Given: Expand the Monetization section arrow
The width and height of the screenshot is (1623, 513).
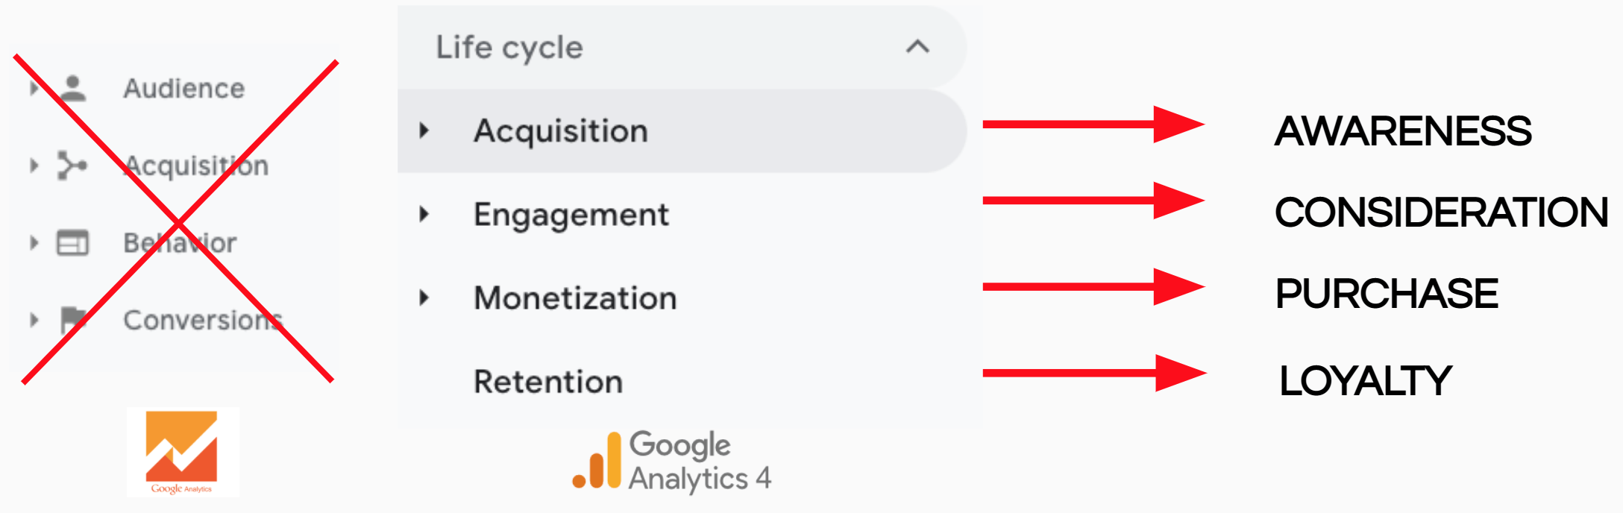Looking at the screenshot, I should (424, 298).
